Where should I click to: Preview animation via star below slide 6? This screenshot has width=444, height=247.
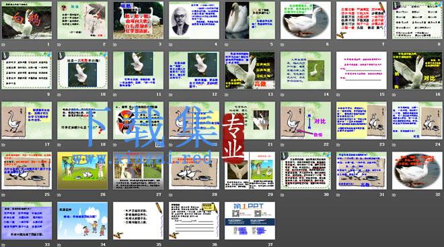(283, 45)
